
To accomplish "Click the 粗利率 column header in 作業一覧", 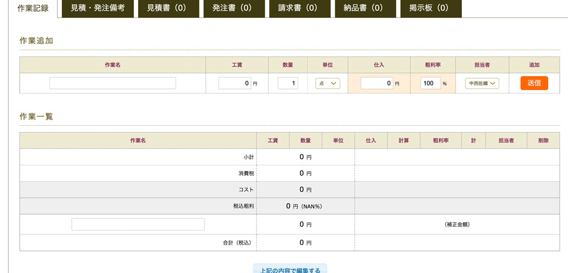I will [x=441, y=140].
